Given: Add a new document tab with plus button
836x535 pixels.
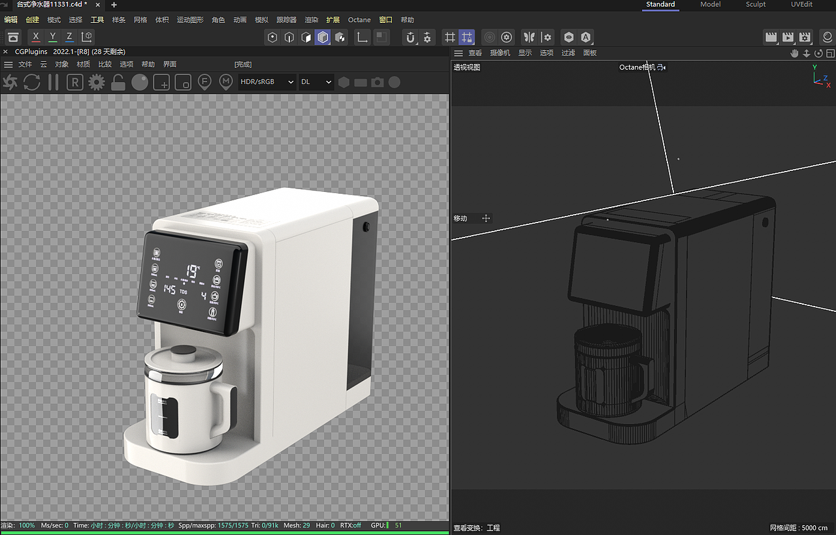Looking at the screenshot, I should coord(114,5).
